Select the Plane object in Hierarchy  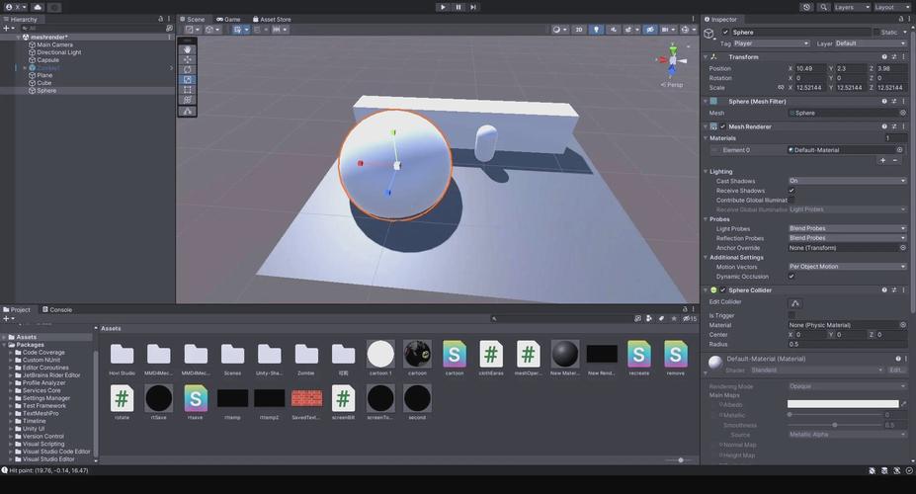(x=44, y=75)
